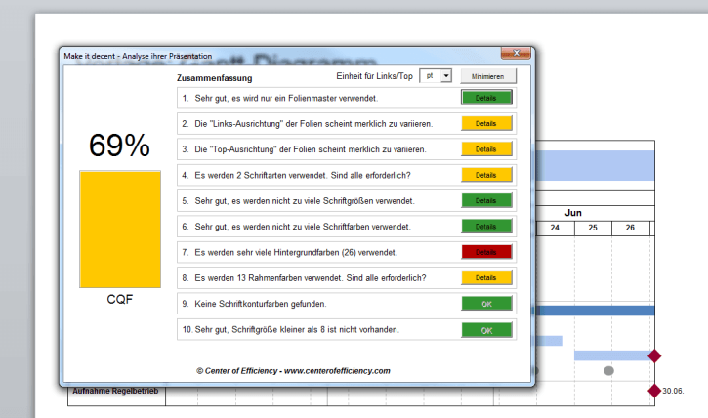
Task: Click the Zusammenfassung heading
Action: 215,78
